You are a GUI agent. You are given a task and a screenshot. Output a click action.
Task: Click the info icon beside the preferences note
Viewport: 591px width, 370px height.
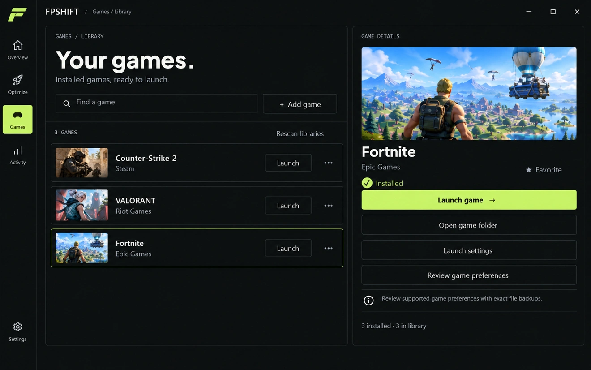coord(368,301)
